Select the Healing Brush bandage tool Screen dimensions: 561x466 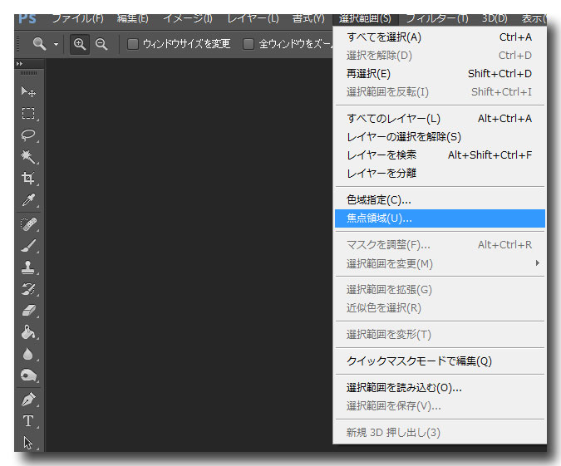[28, 224]
